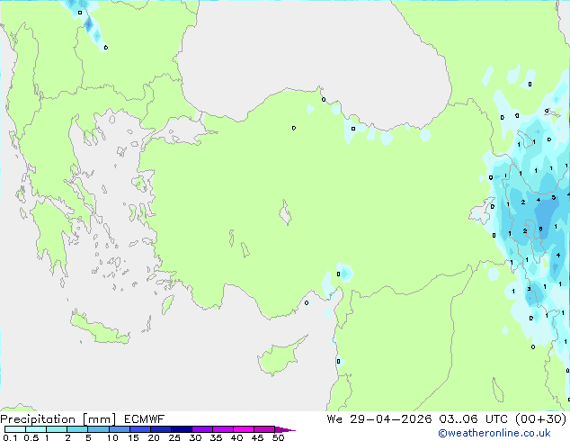Click the 45–50 mm legend swatch
This screenshot has height=441, width=570.
pos(264,429)
